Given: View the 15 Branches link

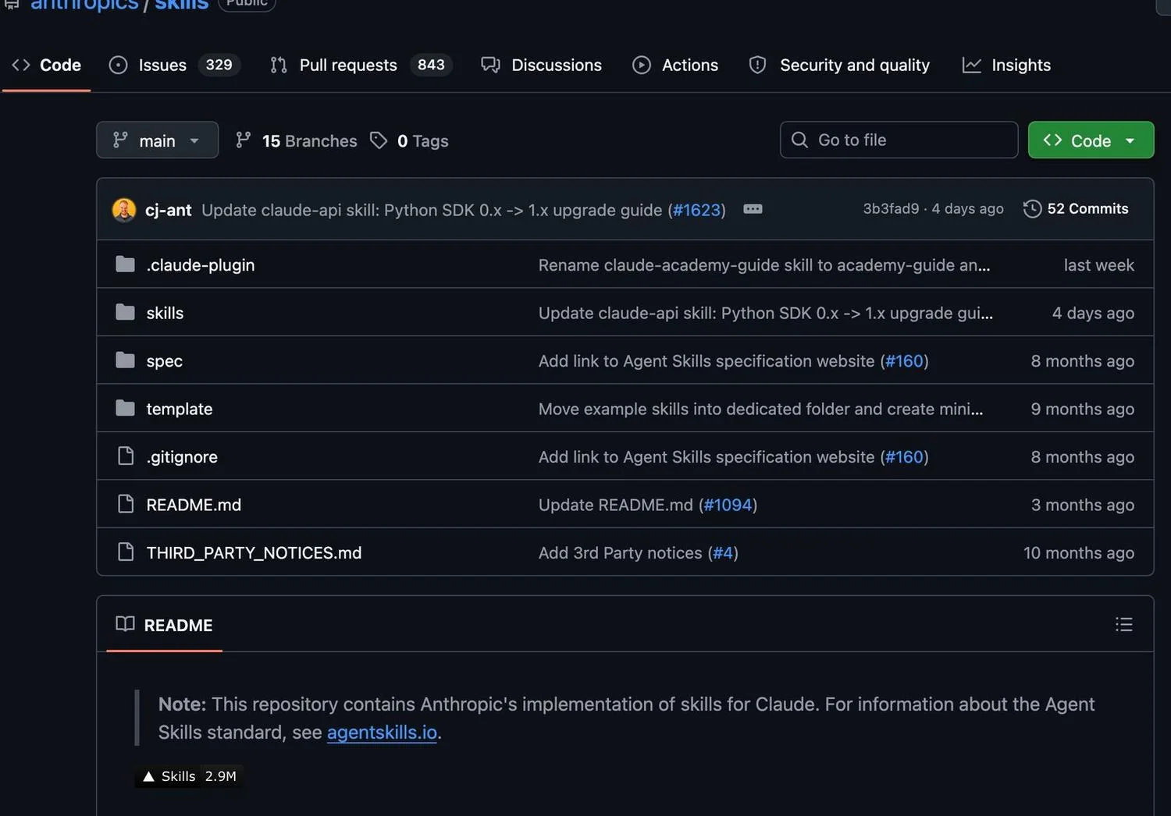Looking at the screenshot, I should coord(297,140).
